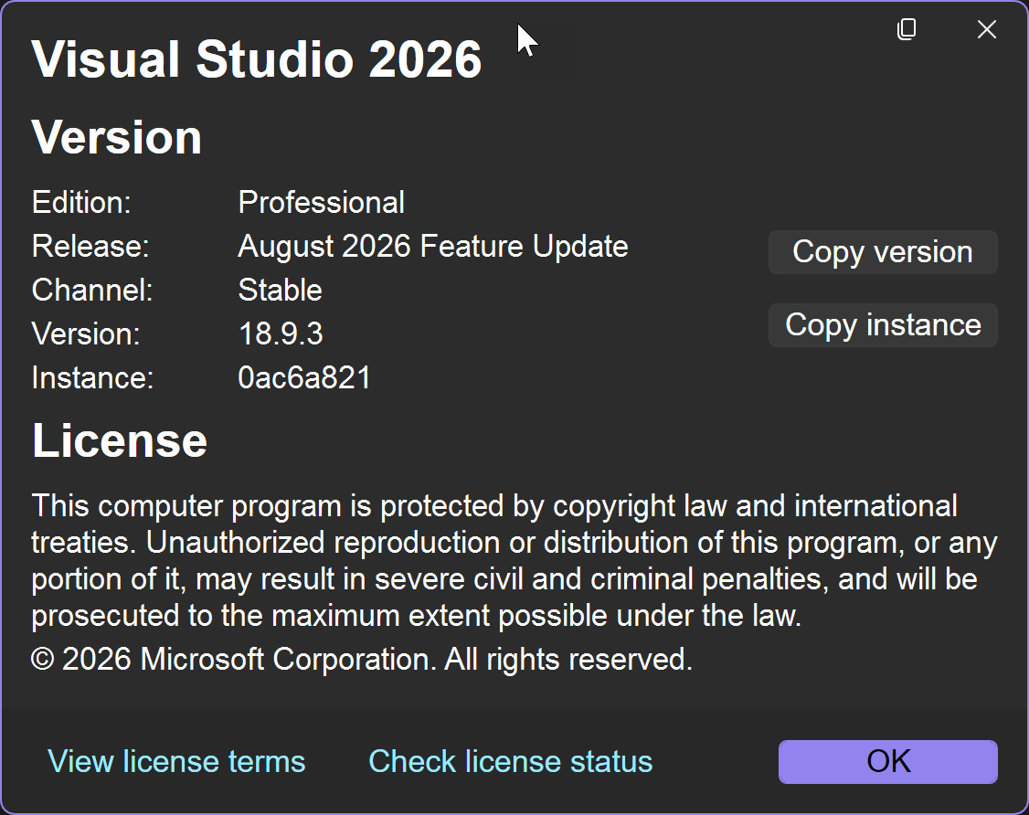Open the Check license status link
Viewport: 1029px width, 815px height.
point(511,761)
